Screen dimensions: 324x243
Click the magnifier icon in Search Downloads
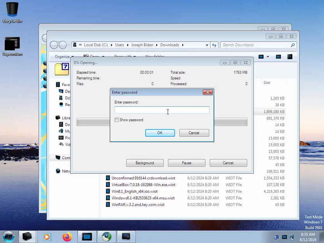[x=293, y=45]
